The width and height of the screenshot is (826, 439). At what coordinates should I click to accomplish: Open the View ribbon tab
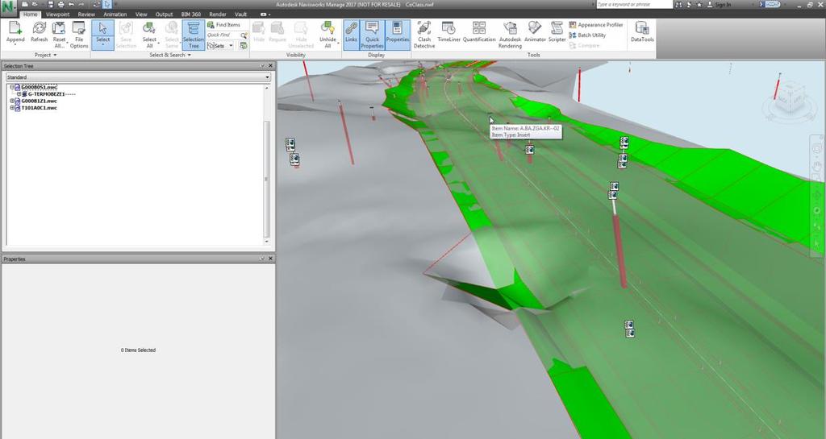[141, 14]
